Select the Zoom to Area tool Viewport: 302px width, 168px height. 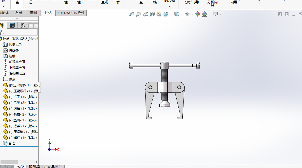138,14
